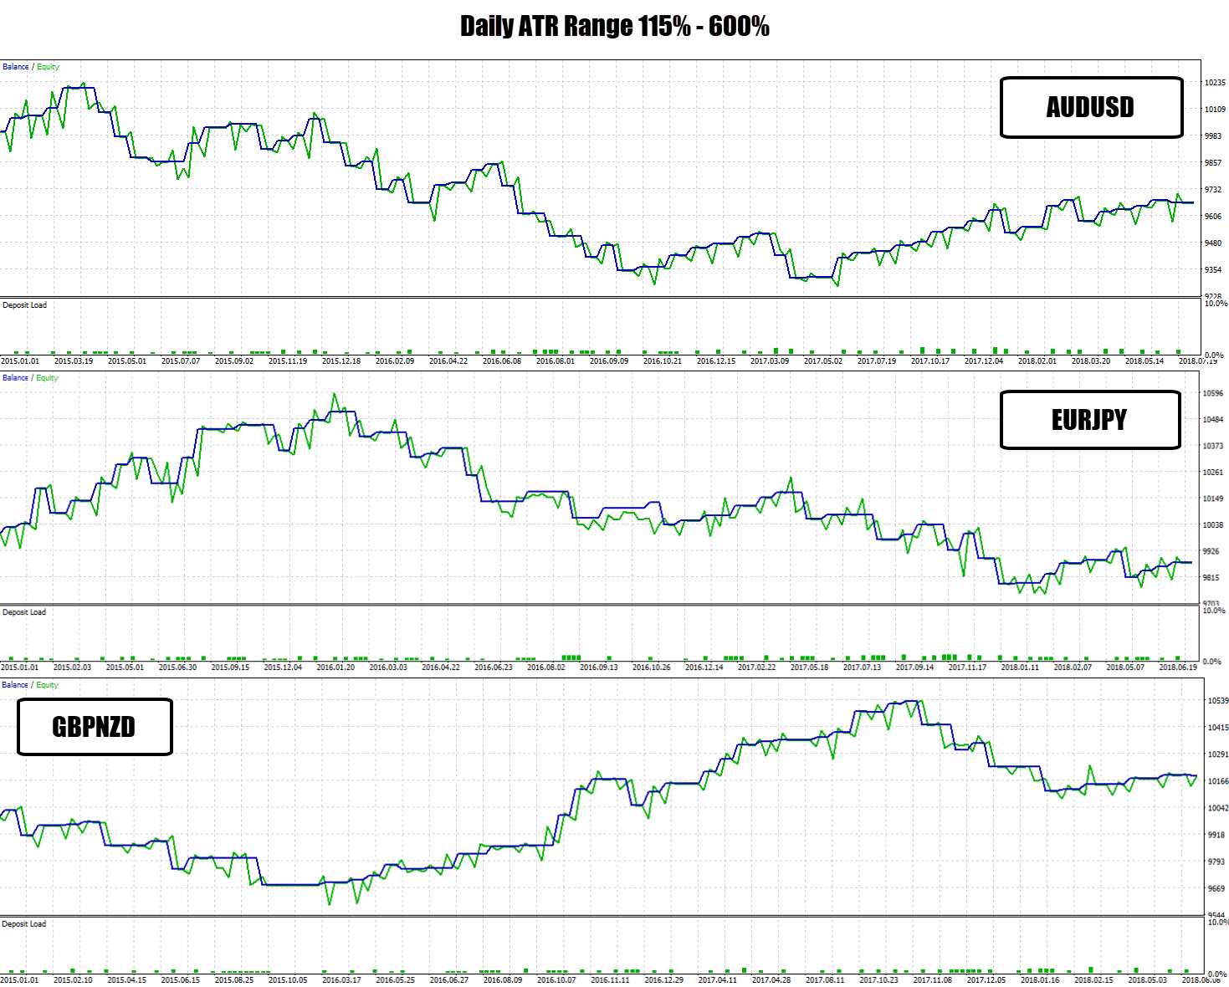Viewport: 1229px width, 987px height.
Task: Click 'Equity' legend in EURJPY chart
Action: coord(48,378)
